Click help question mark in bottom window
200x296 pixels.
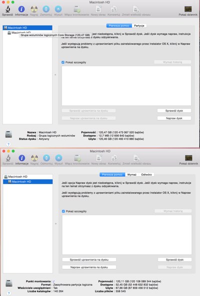[9, 293]
